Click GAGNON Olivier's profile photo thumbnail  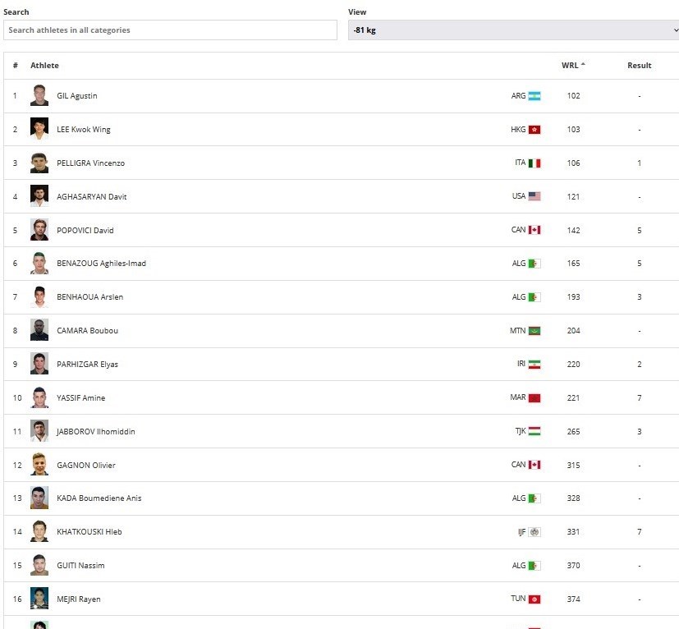[x=39, y=465]
